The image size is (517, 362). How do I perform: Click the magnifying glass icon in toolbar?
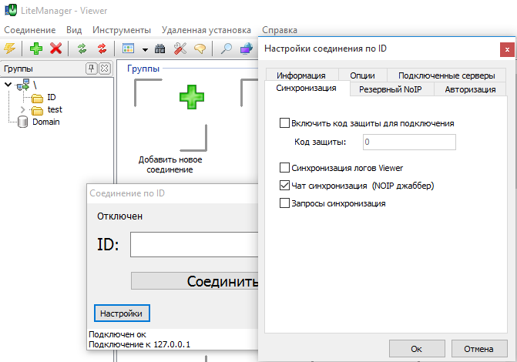point(226,49)
